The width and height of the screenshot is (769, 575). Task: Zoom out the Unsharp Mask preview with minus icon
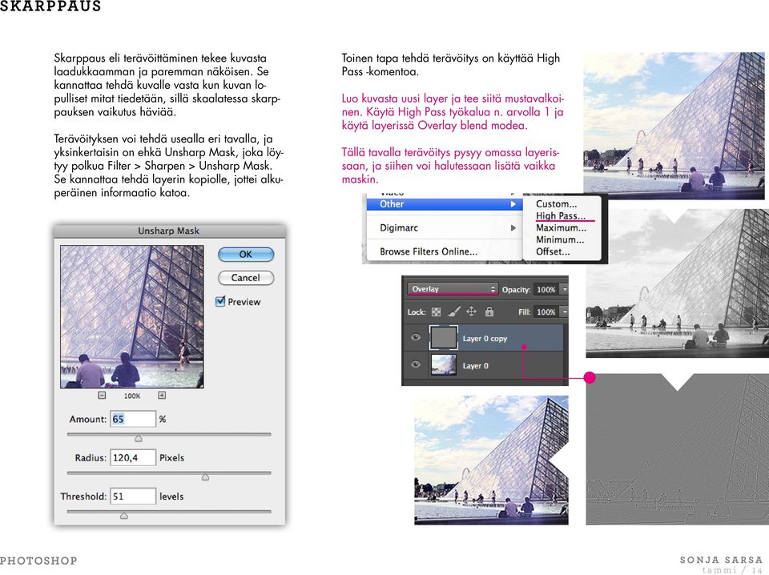[x=102, y=395]
